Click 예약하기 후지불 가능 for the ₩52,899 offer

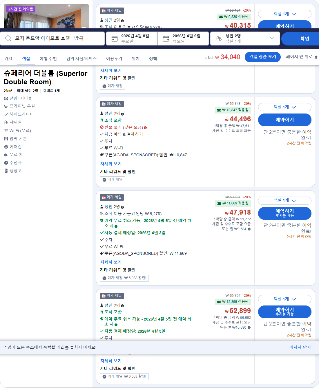[x=285, y=312]
